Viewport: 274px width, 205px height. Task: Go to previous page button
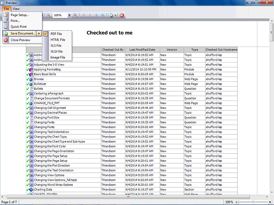[90, 15]
